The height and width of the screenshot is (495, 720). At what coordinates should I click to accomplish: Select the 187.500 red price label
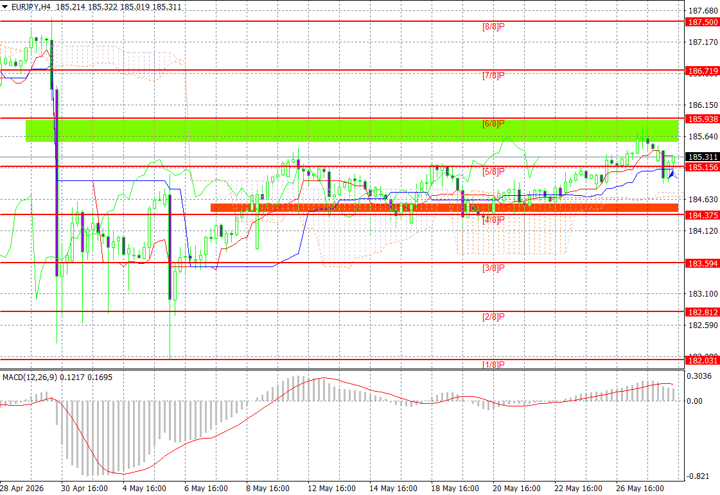pyautogui.click(x=702, y=22)
